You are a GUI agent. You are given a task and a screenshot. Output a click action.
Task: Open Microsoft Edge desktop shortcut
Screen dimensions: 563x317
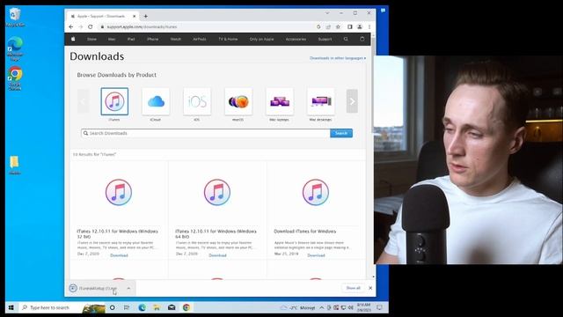tap(15, 48)
